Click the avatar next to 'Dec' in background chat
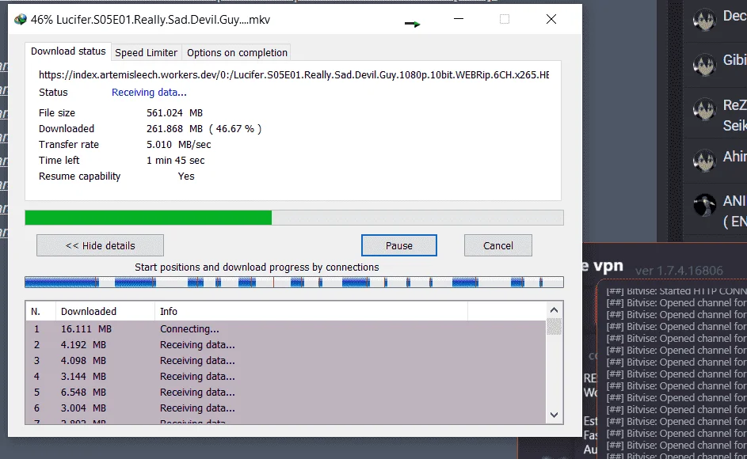Viewport: 747px width, 459px height. tap(704, 20)
